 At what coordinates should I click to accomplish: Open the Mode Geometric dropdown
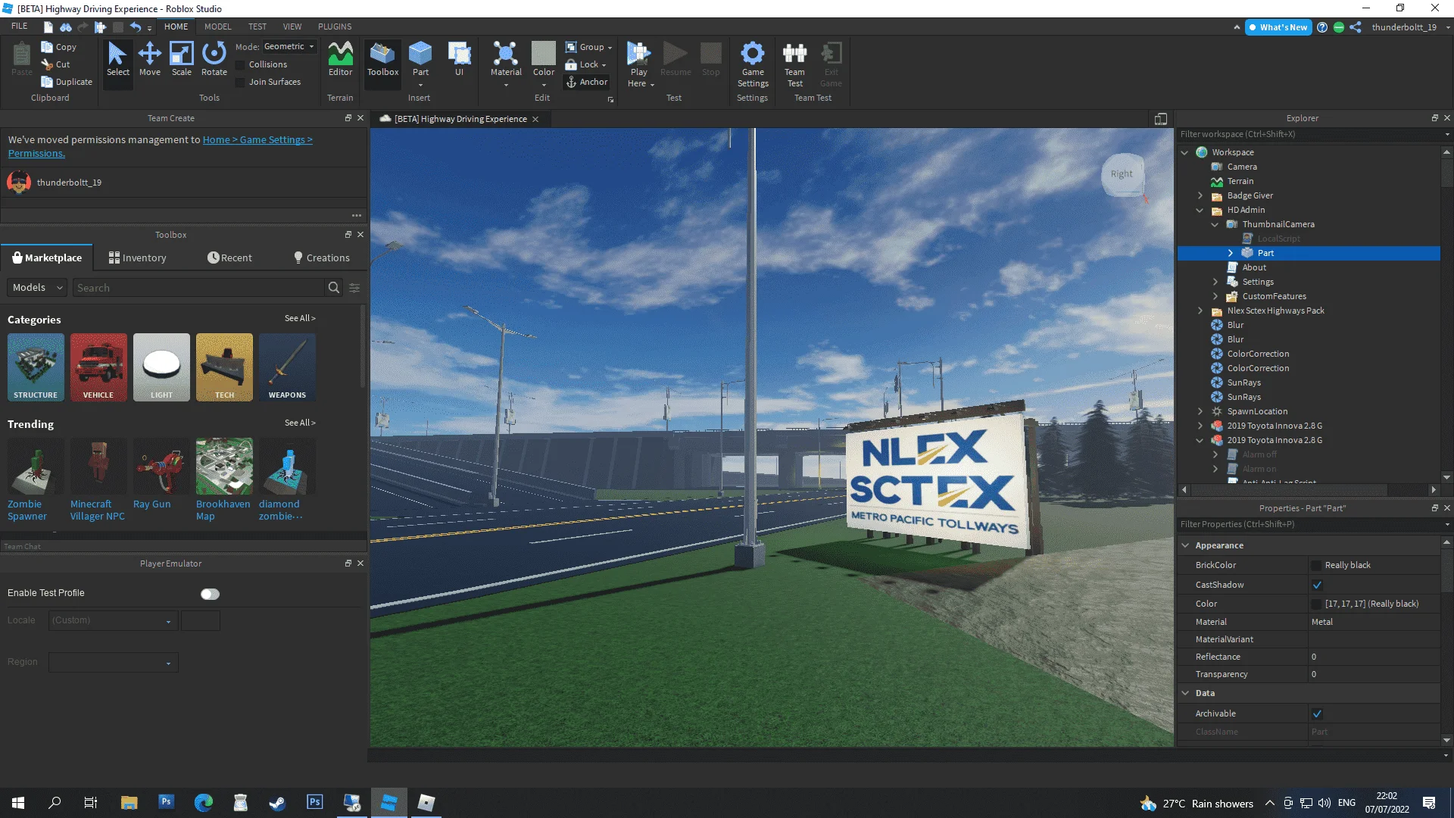[289, 47]
